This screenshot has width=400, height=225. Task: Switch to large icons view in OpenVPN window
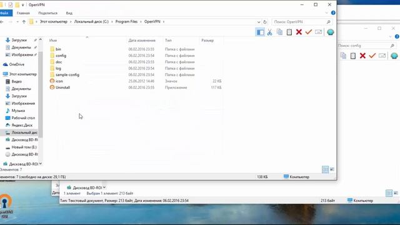click(332, 169)
